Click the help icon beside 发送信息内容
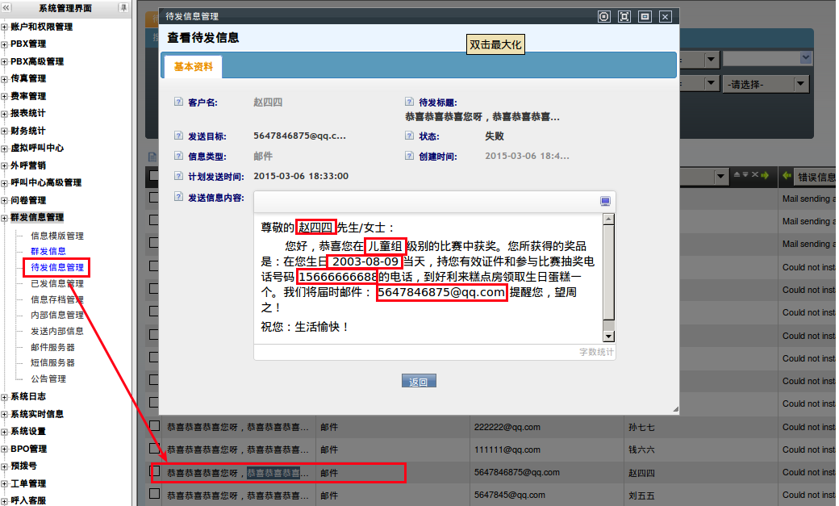Viewport: 839px width, 506px height. tap(178, 197)
